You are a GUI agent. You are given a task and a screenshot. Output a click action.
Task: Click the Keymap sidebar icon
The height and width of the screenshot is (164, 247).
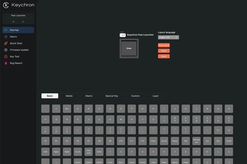[x=6, y=30]
